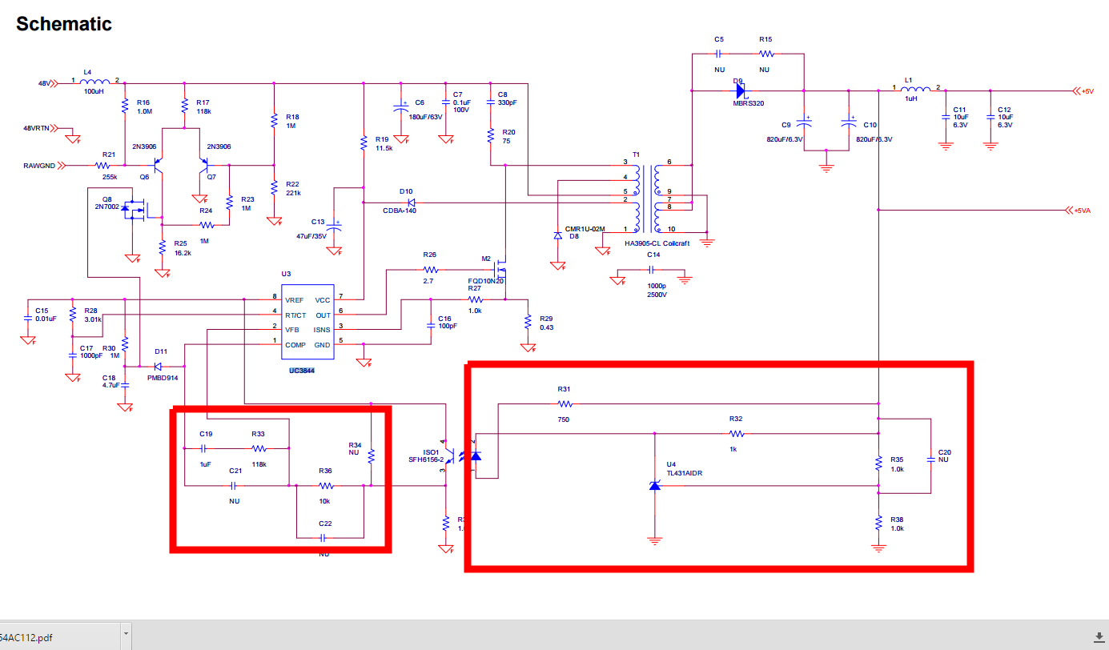Select the R21 resistor label
Image resolution: width=1109 pixels, height=650 pixels.
click(109, 154)
